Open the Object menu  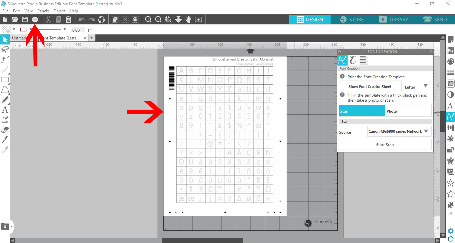[59, 11]
